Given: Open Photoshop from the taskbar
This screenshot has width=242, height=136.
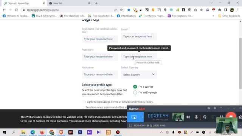Looking at the screenshot, I should (80, 132).
